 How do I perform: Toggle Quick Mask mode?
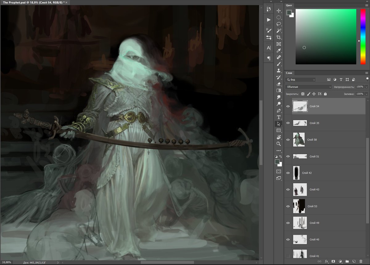pyautogui.click(x=279, y=171)
